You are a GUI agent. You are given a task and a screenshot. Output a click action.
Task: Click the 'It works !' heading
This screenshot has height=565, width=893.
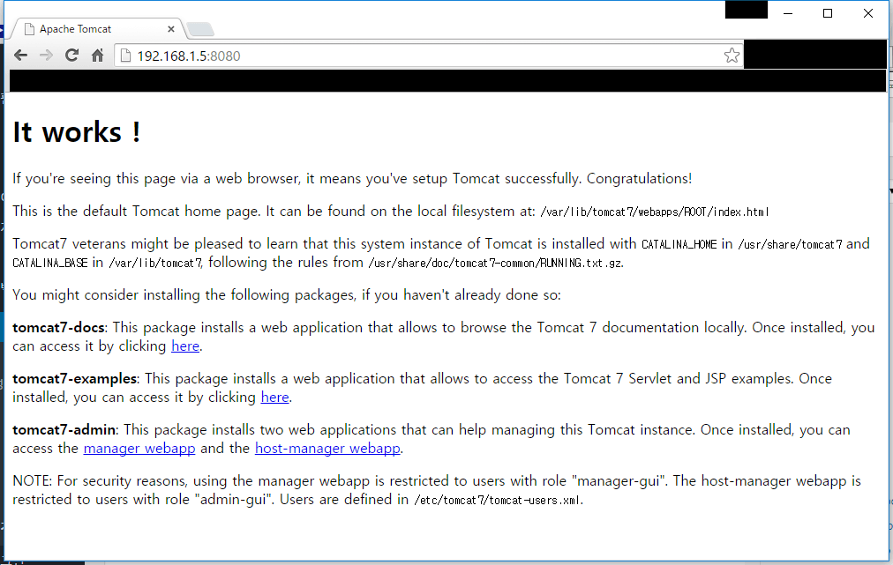point(76,132)
